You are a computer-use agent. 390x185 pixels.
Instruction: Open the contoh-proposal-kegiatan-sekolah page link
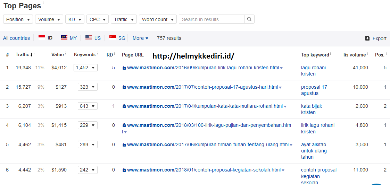pos(204,170)
